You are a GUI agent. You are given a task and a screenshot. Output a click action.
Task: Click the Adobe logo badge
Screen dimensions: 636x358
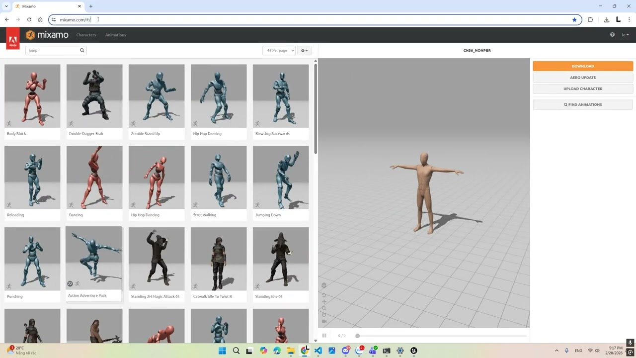(x=13, y=39)
